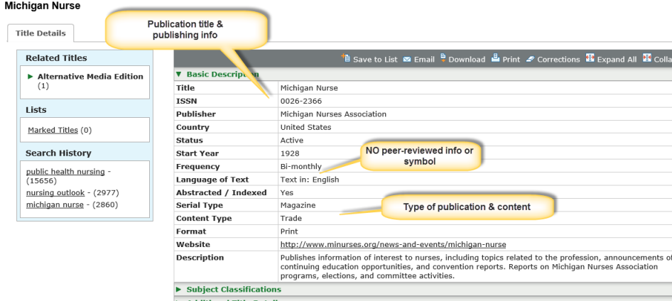Image resolution: width=672 pixels, height=301 pixels.
Task: Click the Frequency row label
Action: tap(197, 167)
